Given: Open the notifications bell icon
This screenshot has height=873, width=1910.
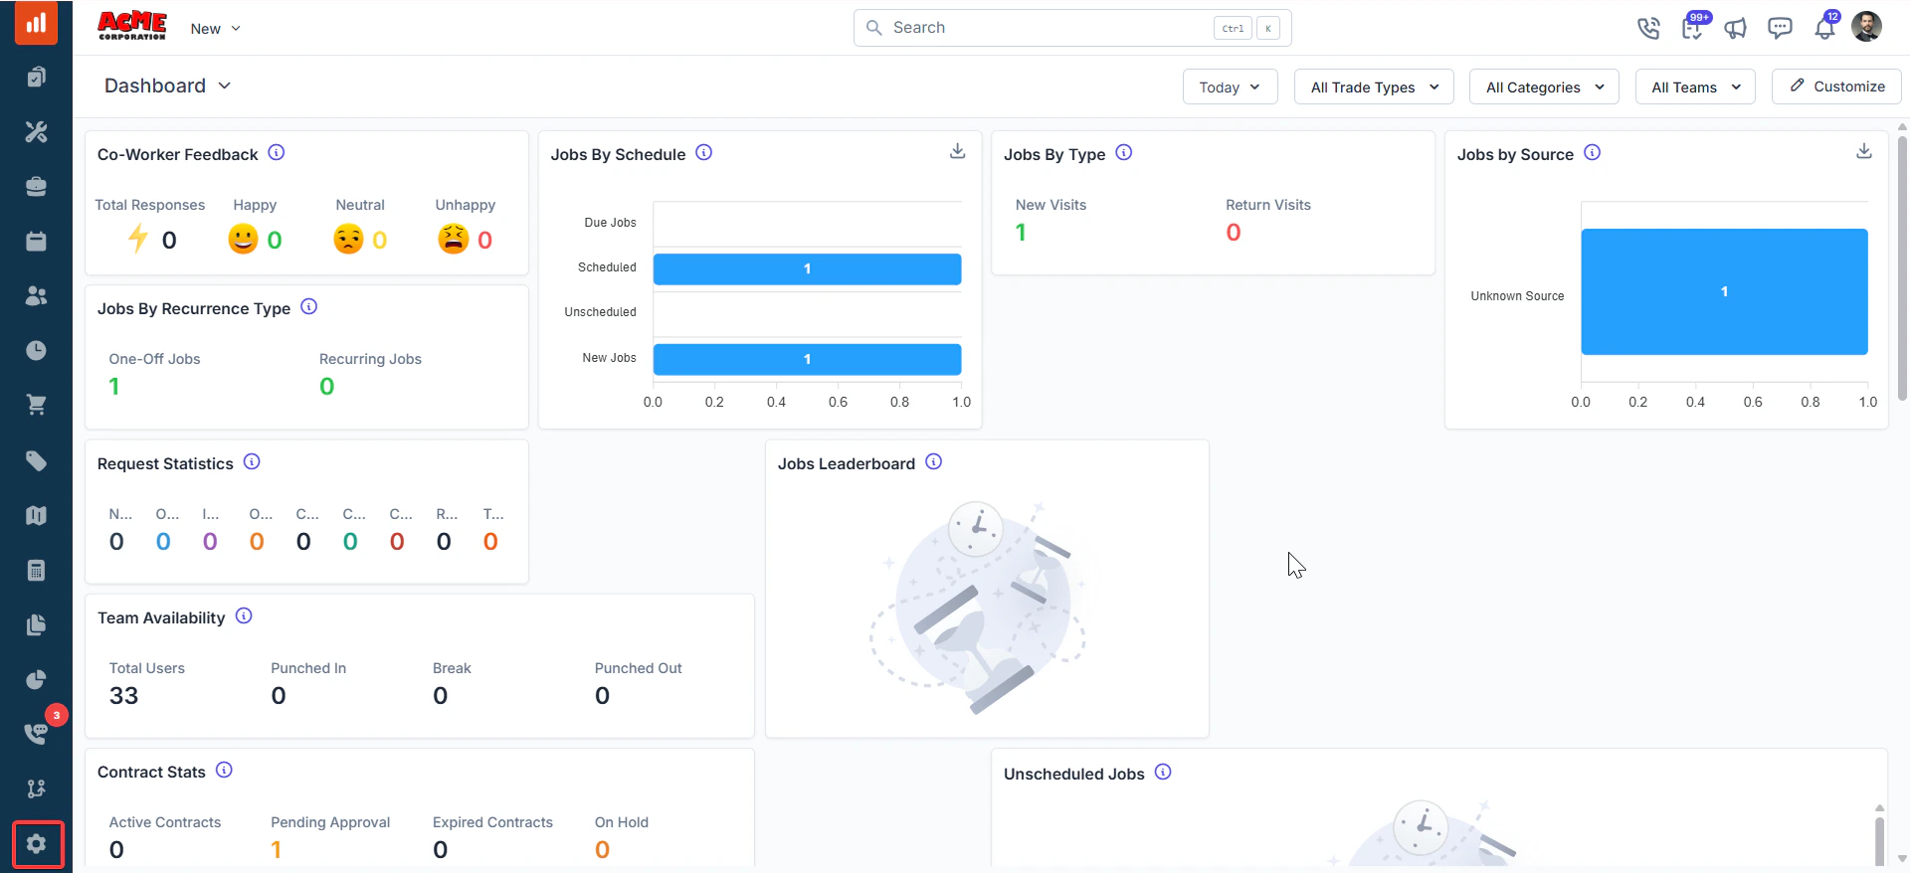Looking at the screenshot, I should click(x=1824, y=28).
